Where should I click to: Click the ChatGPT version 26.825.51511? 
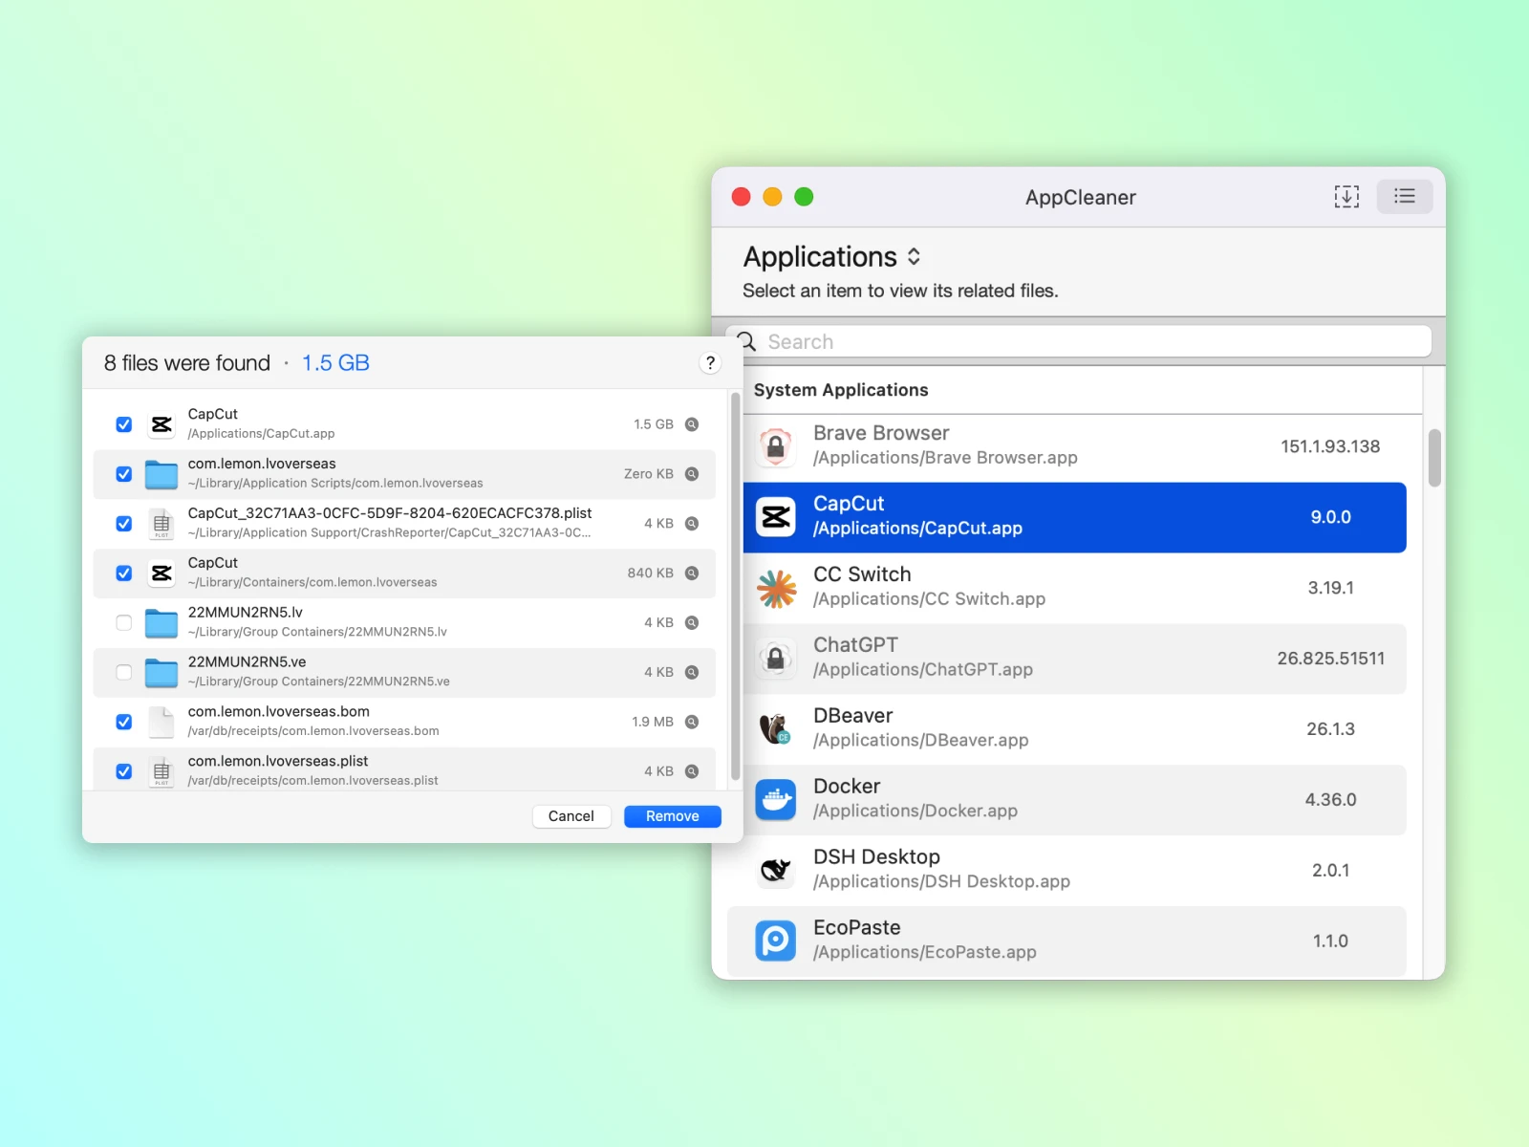(1330, 659)
